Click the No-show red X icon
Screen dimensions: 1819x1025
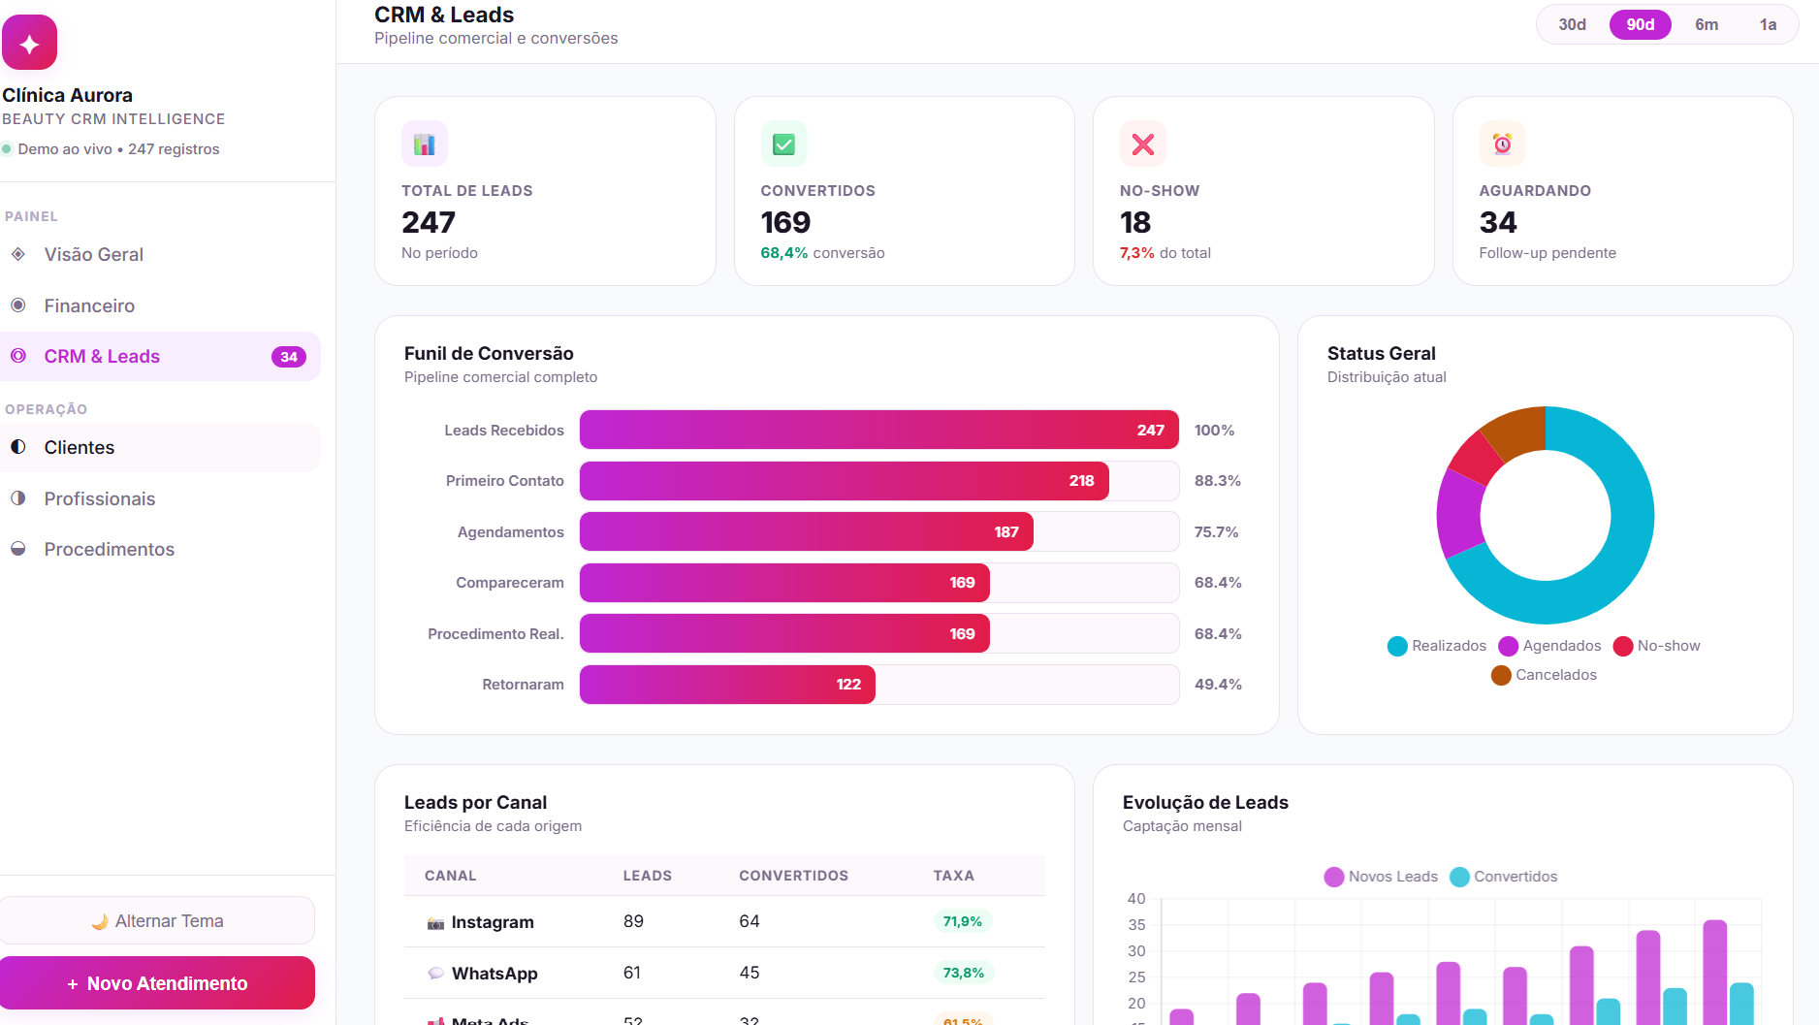point(1143,144)
